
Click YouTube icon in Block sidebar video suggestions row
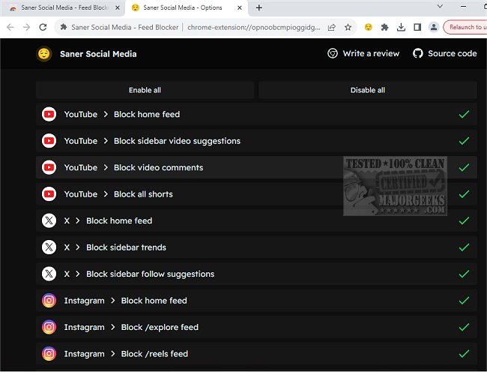point(49,141)
